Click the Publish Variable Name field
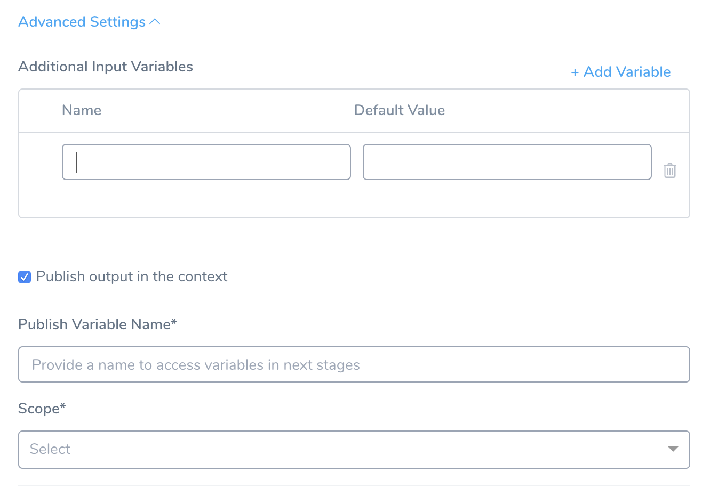Viewport: 702px width, 488px height. pyautogui.click(x=354, y=365)
